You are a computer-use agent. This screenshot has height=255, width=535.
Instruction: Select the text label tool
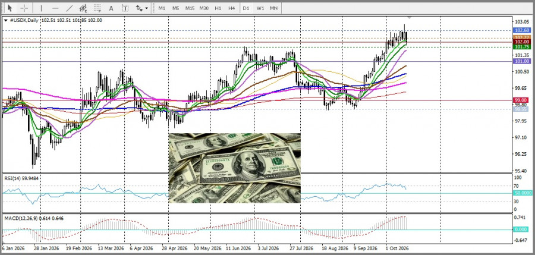point(125,8)
